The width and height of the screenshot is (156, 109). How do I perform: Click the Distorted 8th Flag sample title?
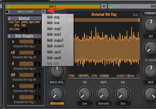tap(104, 15)
